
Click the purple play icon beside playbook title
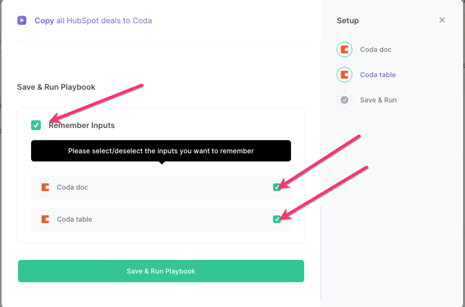22,20
